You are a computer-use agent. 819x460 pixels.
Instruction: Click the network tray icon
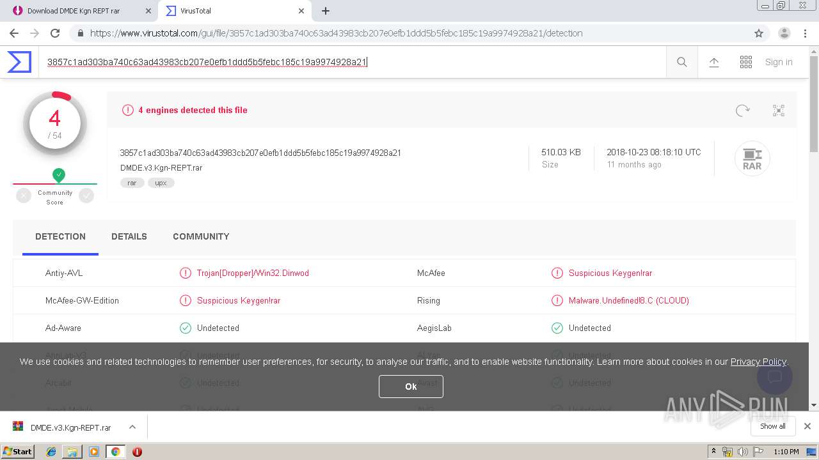(728, 452)
